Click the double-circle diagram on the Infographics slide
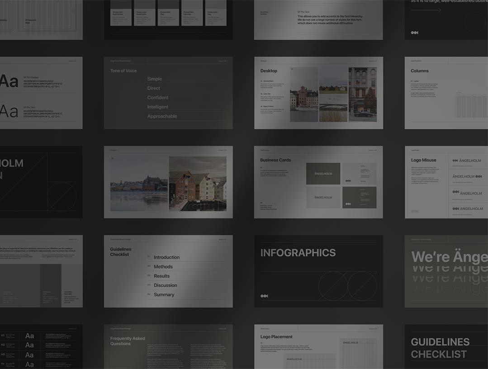The width and height of the screenshot is (488, 369). (x=347, y=286)
